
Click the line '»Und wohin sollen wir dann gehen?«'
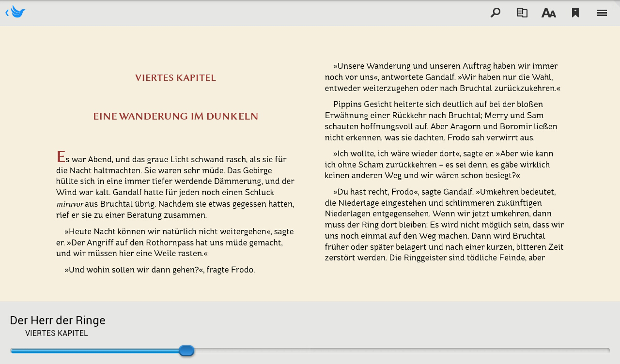(159, 270)
